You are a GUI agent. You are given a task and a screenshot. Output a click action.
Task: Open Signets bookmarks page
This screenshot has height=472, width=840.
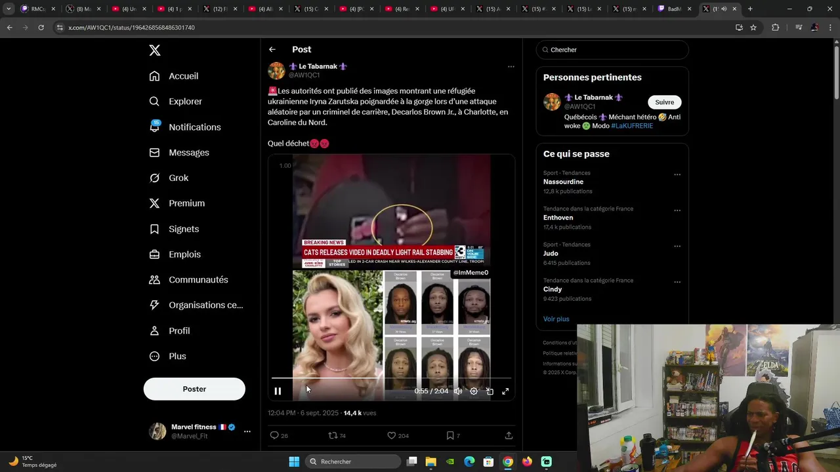click(174, 229)
